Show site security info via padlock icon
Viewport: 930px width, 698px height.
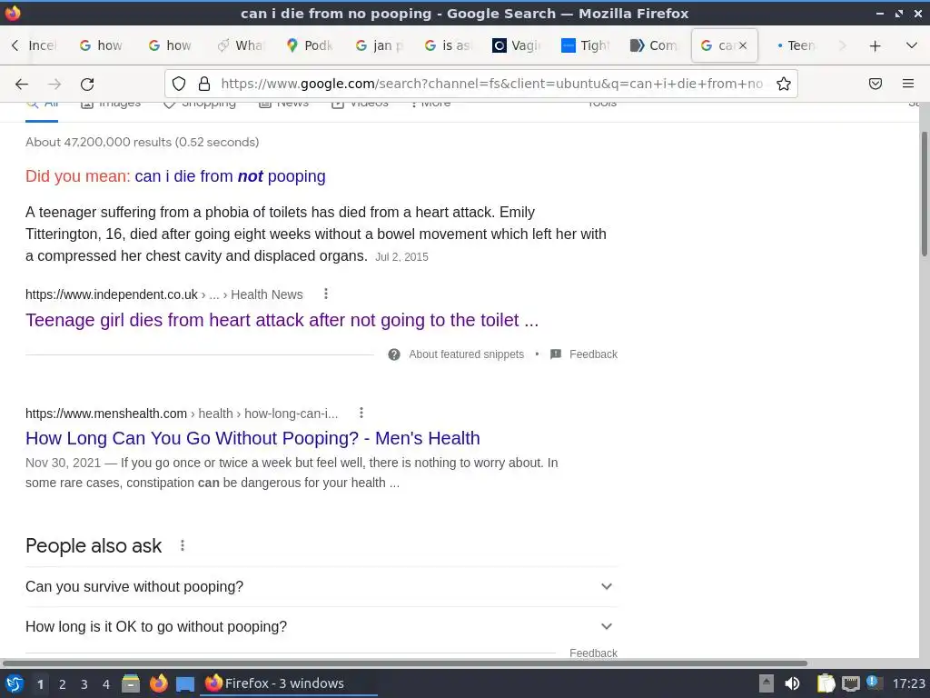click(x=204, y=84)
